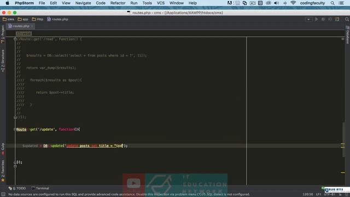Open the Terminal tool window
This screenshot has height=197, width=350.
tap(40, 188)
